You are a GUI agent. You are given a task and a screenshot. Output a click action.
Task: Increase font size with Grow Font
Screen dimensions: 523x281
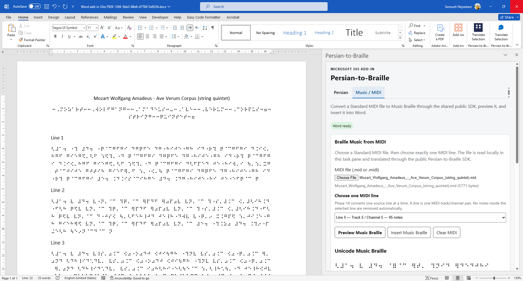tap(102, 28)
